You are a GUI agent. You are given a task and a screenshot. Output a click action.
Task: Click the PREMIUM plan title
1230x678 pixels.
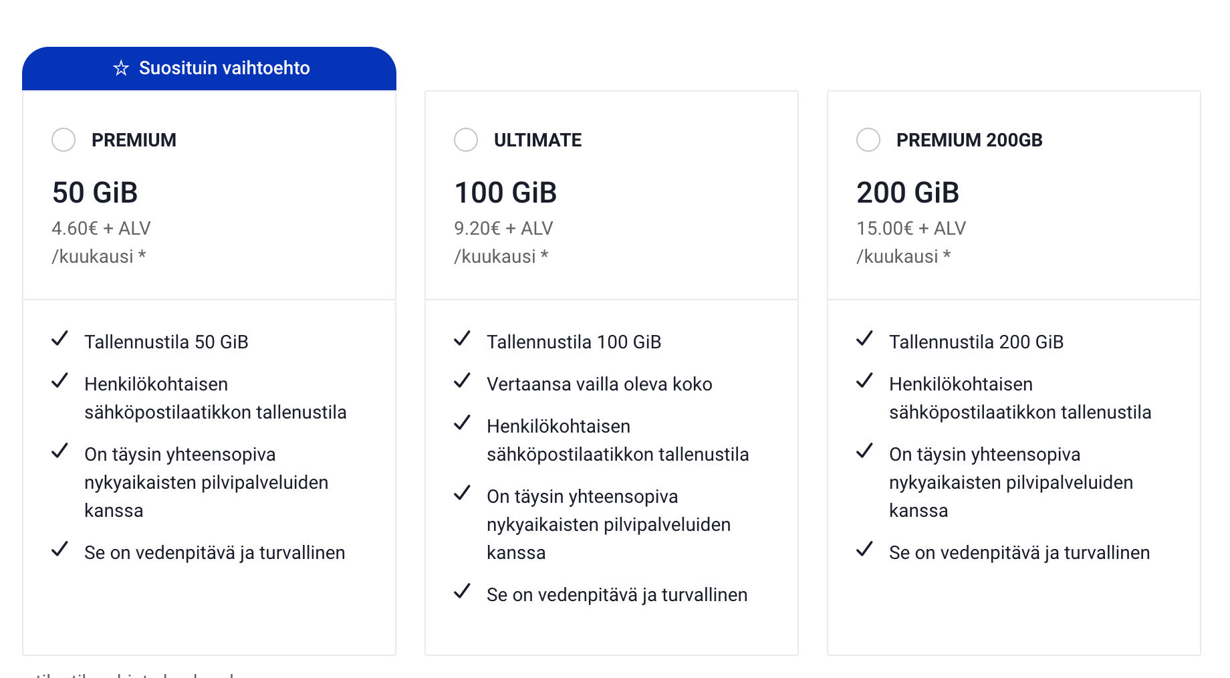134,140
